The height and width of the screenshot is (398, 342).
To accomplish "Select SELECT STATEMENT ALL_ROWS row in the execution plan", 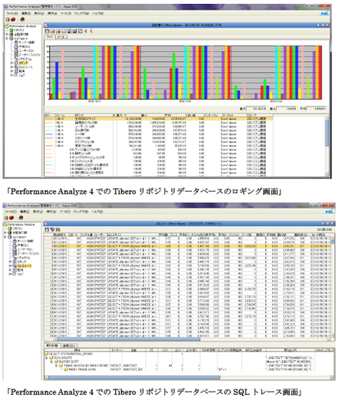I will click(69, 354).
